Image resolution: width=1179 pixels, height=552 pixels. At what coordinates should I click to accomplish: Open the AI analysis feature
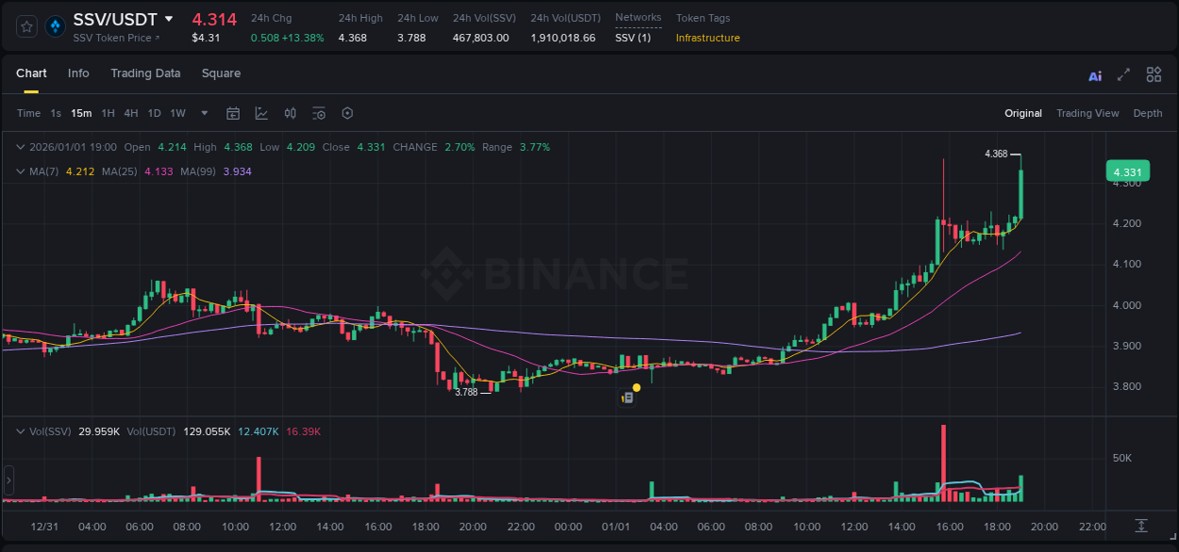tap(1094, 74)
